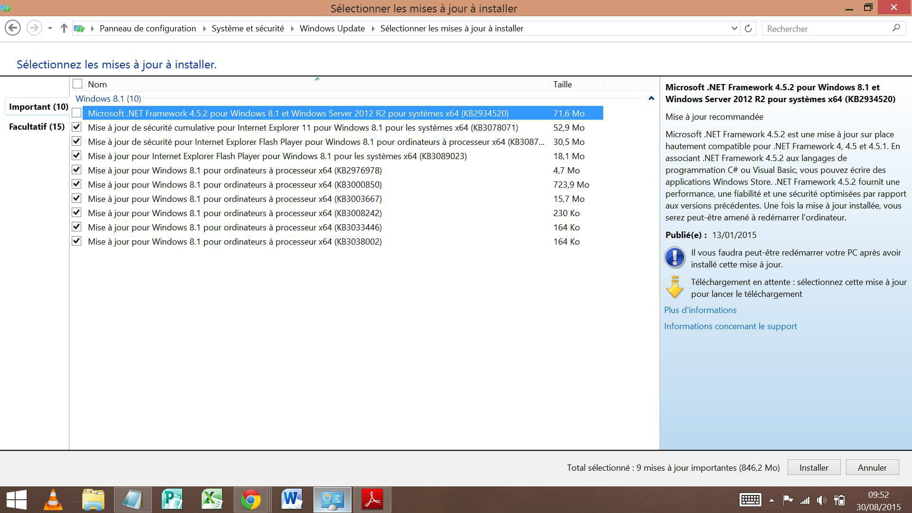Switch to the Facultatif (15) tab
Image resolution: width=912 pixels, height=513 pixels.
(x=37, y=126)
